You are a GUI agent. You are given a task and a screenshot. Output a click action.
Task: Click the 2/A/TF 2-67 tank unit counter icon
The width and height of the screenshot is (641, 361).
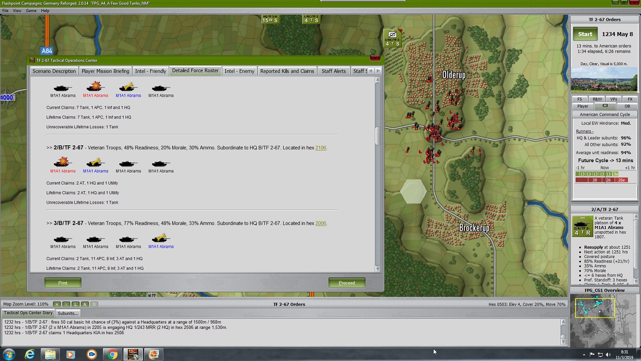click(x=583, y=226)
